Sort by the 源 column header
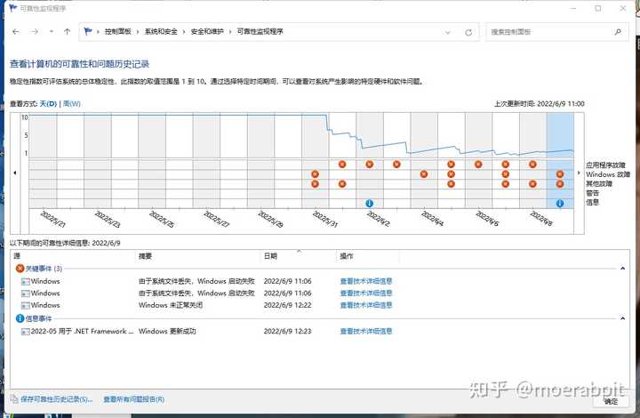 click(74, 256)
